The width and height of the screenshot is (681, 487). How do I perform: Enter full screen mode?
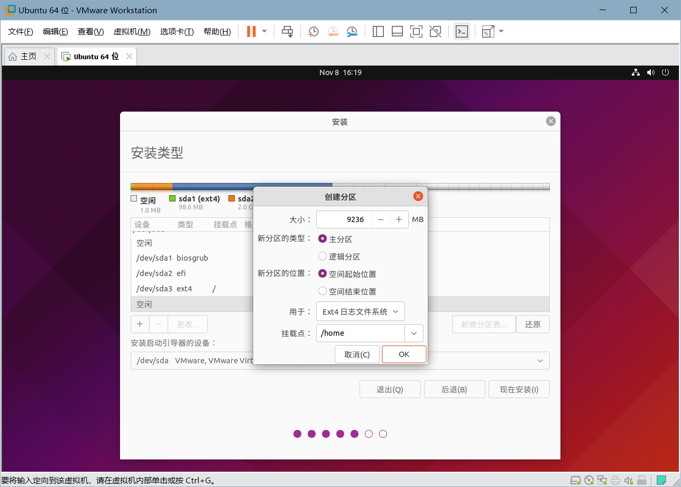416,32
